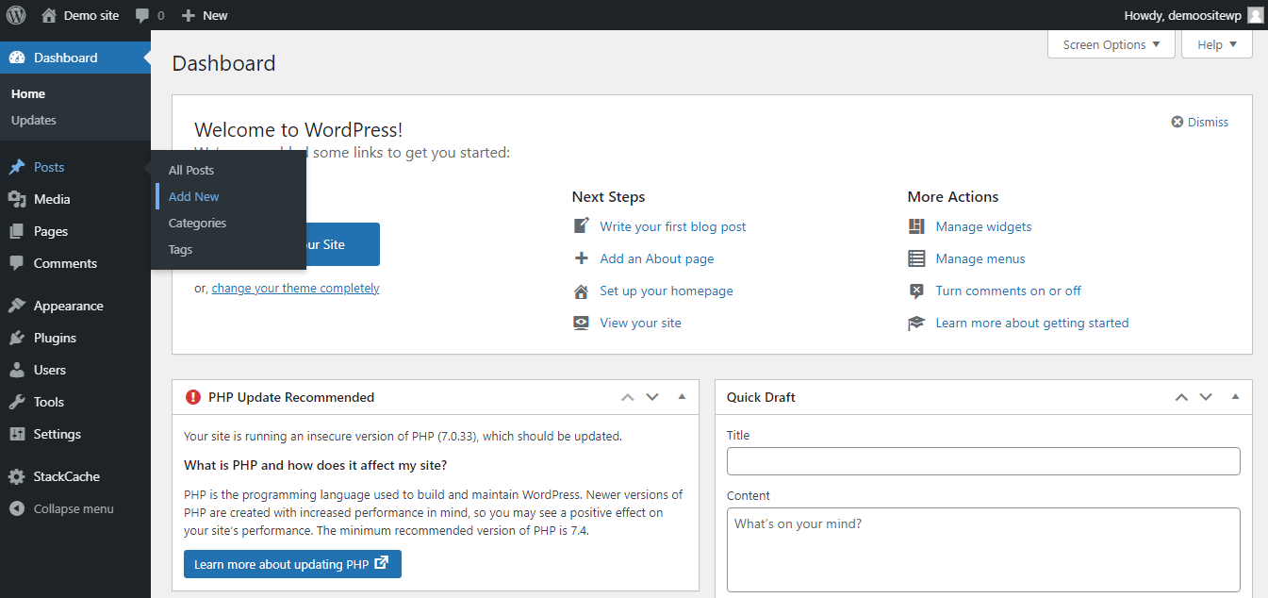
Task: Click the Quick Draft Title field
Action: (x=983, y=461)
